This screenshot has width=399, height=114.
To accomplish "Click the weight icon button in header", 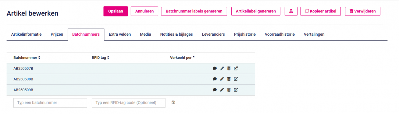I will (291, 11).
